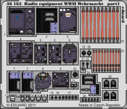Click the number label "19"
Viewport: 127px width, 109px height.
point(83,47)
